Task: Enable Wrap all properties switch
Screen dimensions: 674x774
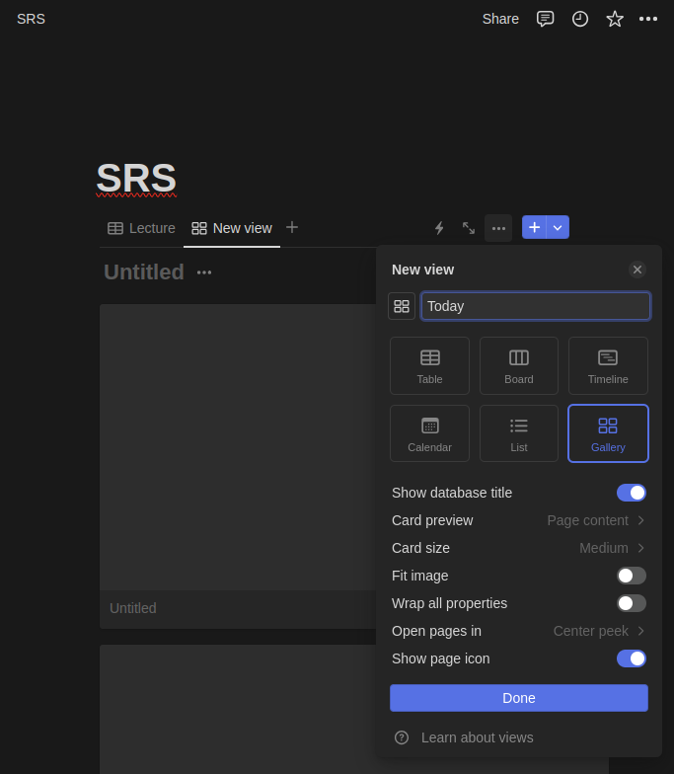Action: coord(632,603)
